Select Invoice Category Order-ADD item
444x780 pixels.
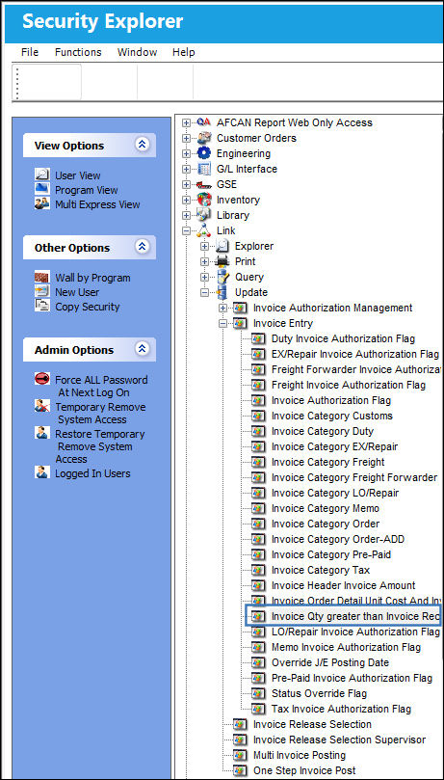(338, 539)
